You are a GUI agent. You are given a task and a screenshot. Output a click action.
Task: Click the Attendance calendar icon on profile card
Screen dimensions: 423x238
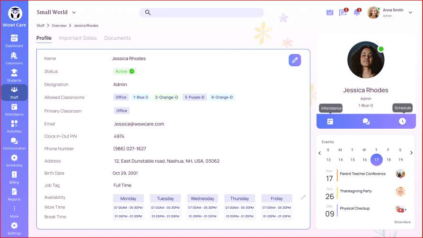point(330,121)
